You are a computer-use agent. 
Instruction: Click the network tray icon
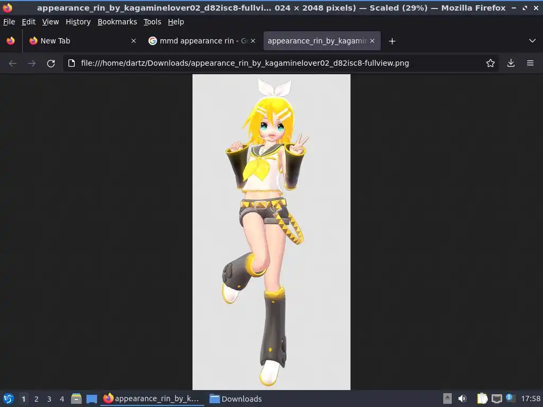(496, 399)
